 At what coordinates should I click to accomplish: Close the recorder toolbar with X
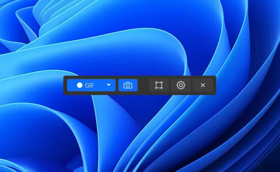[203, 85]
